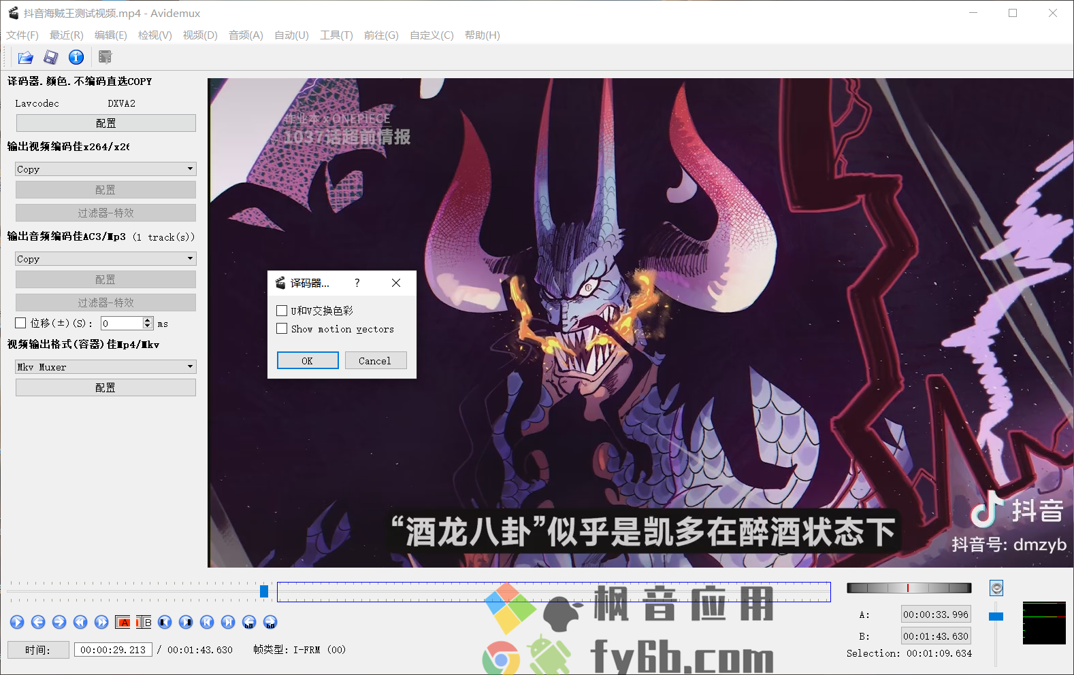Viewport: 1074px width, 675px height.
Task: Open the 音频(A) menu
Action: 246,35
